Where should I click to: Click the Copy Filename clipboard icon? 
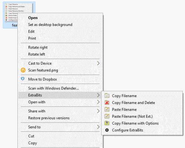click(x=107, y=96)
